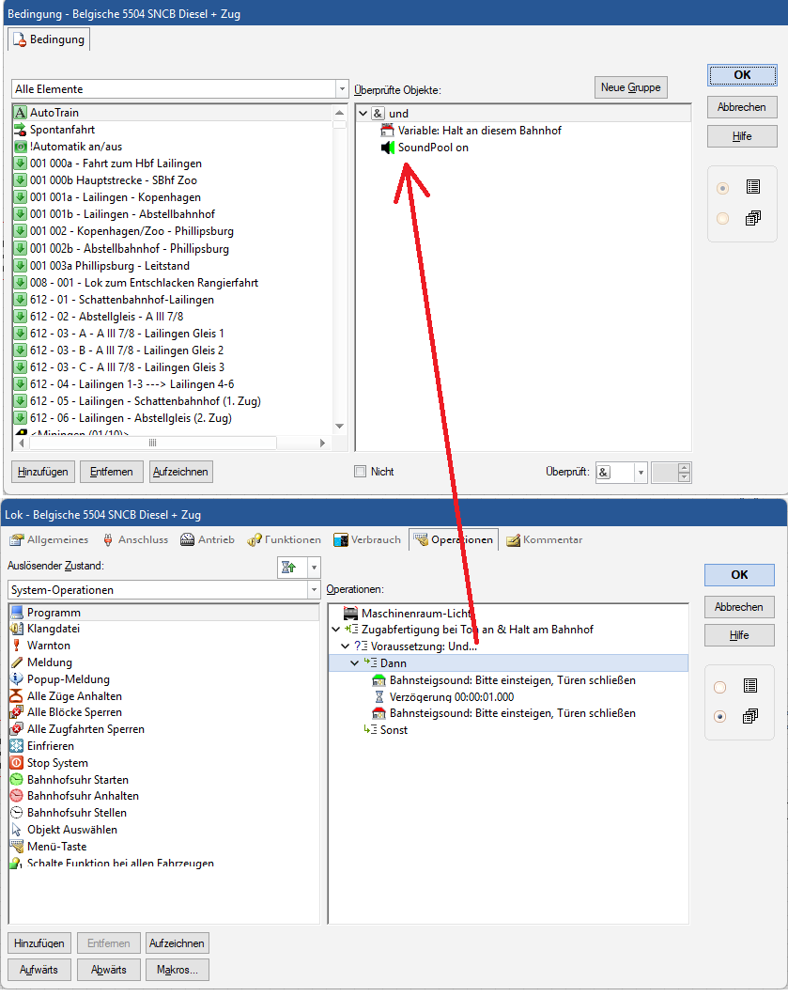The height and width of the screenshot is (997, 788).
Task: Select upper radio button in Bedingung dialog
Action: [x=722, y=188]
